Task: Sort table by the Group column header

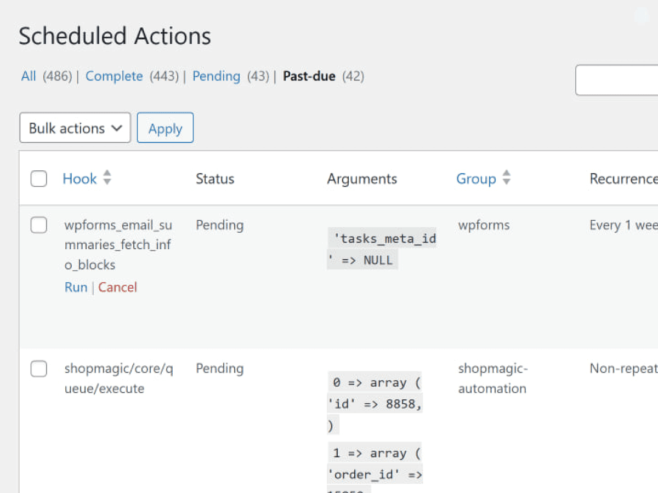Action: click(x=475, y=179)
